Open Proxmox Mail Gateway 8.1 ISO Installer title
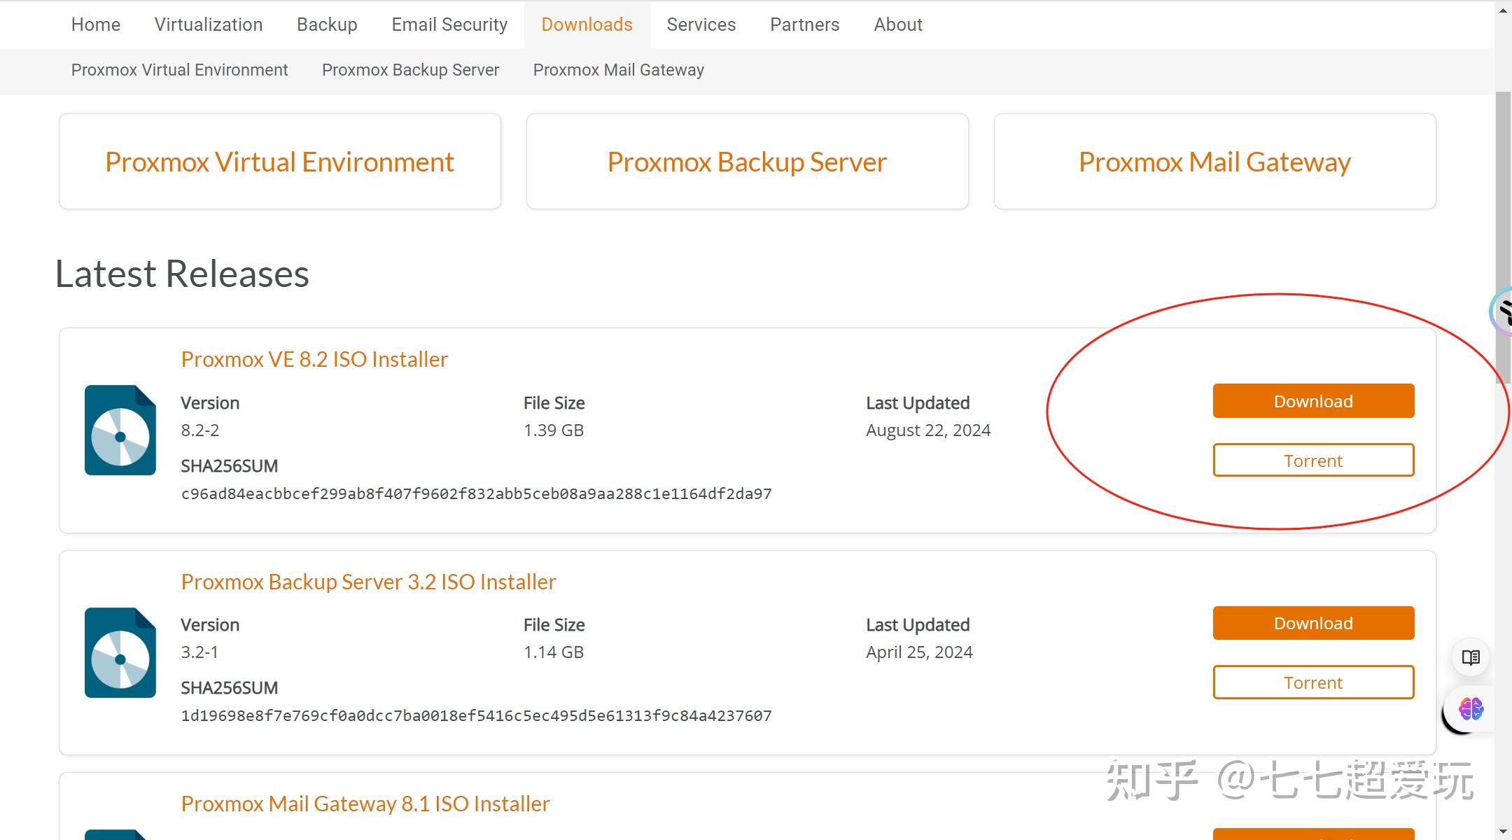1512x840 pixels. (365, 804)
